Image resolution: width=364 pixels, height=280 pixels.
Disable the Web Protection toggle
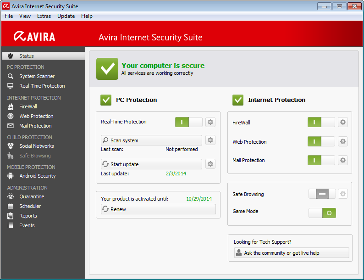(321, 141)
